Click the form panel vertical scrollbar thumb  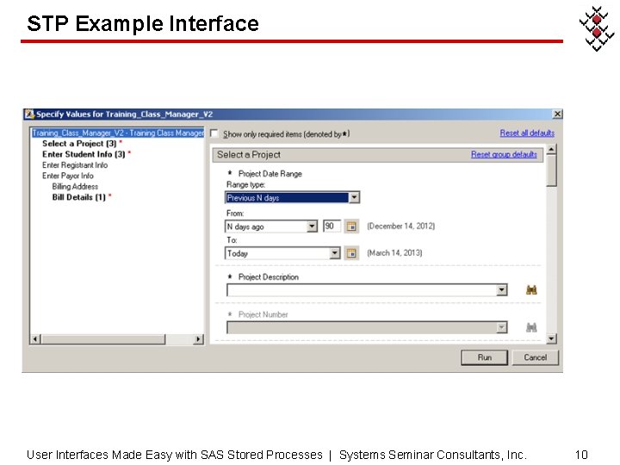point(551,170)
